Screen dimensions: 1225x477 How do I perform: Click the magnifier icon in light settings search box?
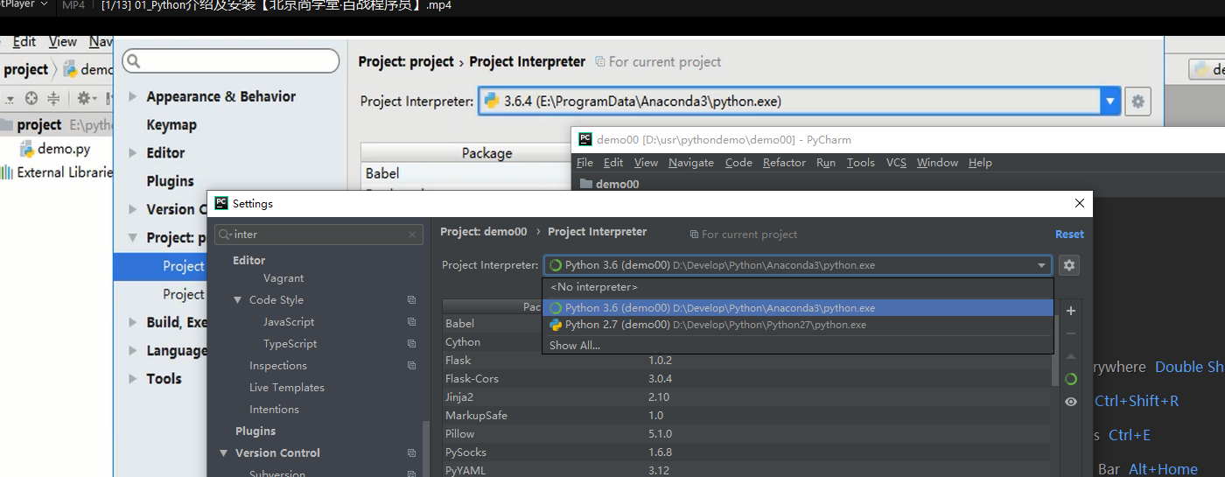132,61
